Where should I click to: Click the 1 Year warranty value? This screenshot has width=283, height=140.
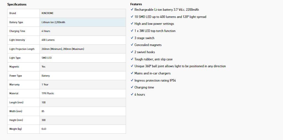click(x=45, y=85)
